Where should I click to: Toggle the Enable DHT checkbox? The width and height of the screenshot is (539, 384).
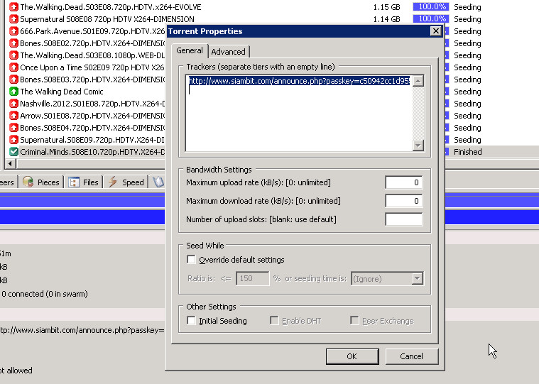(274, 321)
